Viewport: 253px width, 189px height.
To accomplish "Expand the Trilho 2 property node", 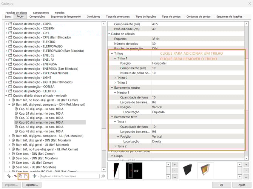I will [x=116, y=78].
